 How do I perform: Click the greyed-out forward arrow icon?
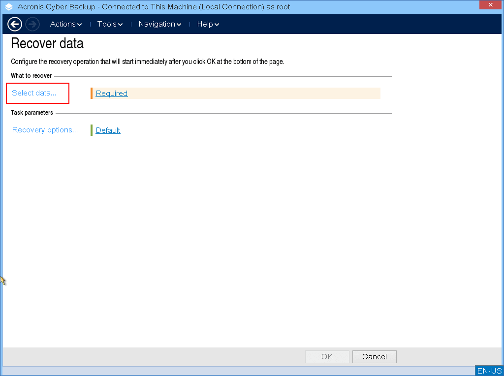point(32,24)
